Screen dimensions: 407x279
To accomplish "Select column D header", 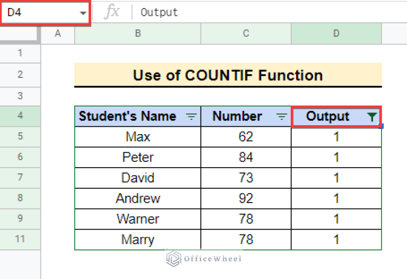I will 336,34.
